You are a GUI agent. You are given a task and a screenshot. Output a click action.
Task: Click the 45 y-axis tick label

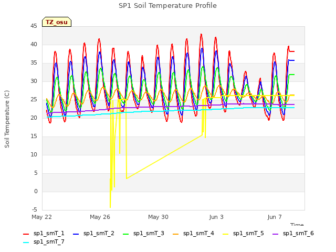[34, 26]
